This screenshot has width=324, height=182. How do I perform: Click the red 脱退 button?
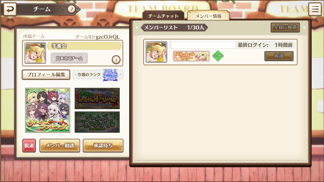(29, 146)
